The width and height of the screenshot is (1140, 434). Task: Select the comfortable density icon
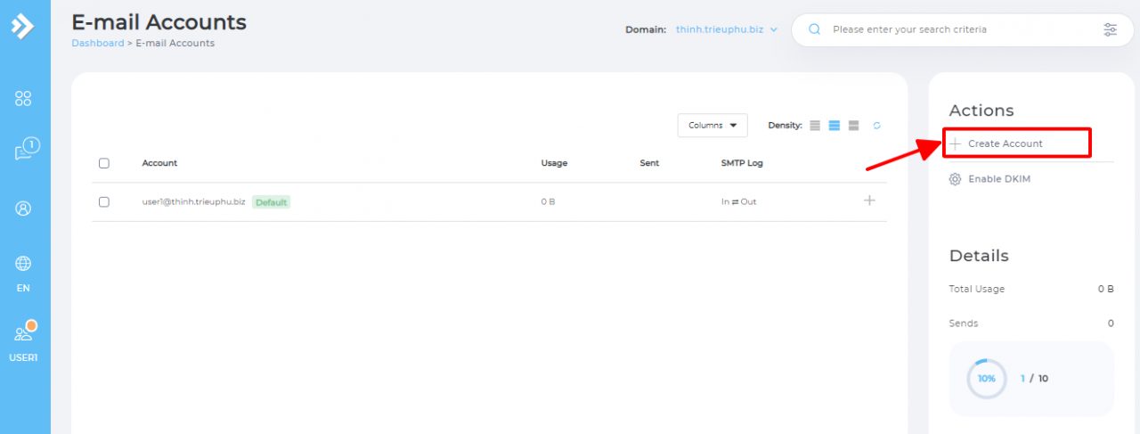[853, 126]
